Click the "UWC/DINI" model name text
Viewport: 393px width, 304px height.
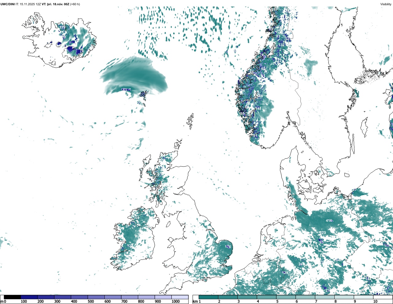[x=8, y=4]
